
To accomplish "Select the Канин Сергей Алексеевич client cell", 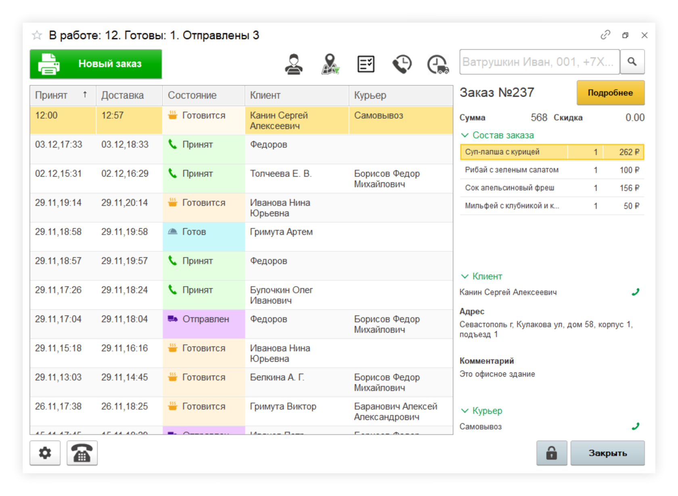I will pyautogui.click(x=297, y=120).
